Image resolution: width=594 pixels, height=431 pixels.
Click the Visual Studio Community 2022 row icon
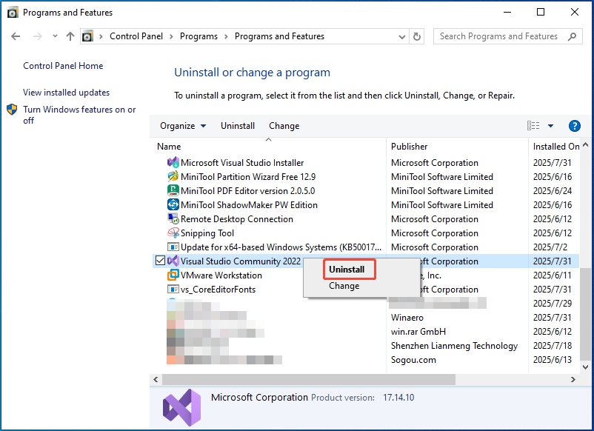[x=173, y=261]
